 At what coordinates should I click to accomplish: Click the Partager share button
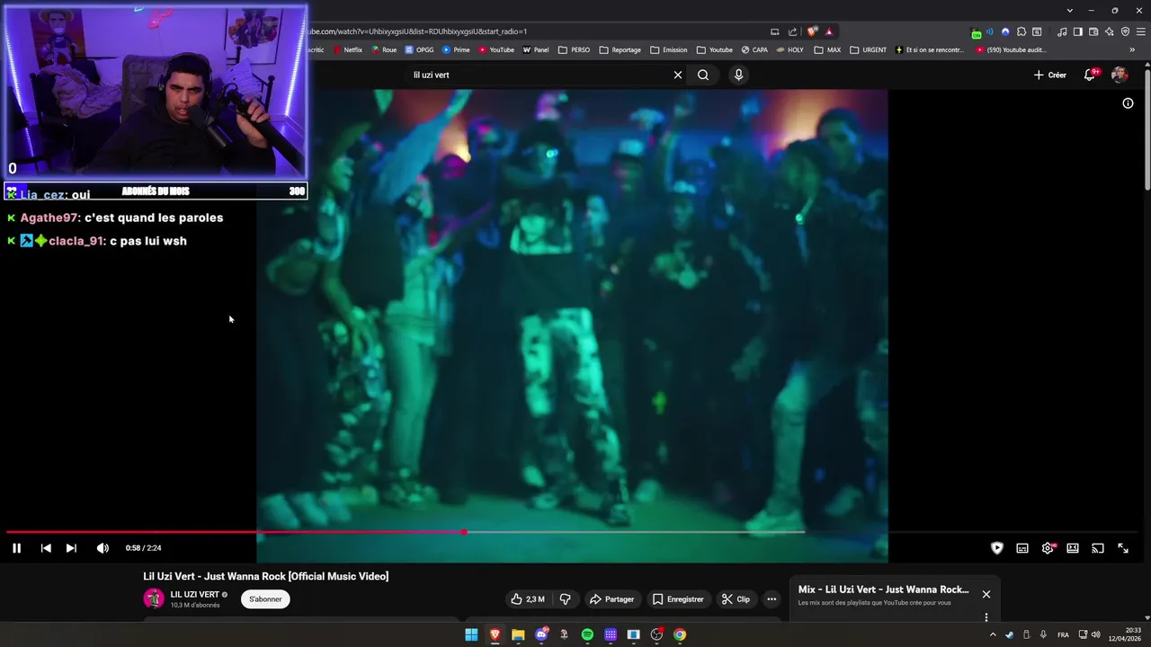coord(612,599)
